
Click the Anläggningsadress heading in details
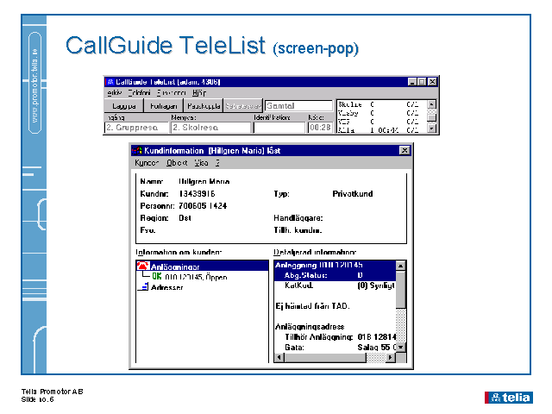[x=310, y=327]
